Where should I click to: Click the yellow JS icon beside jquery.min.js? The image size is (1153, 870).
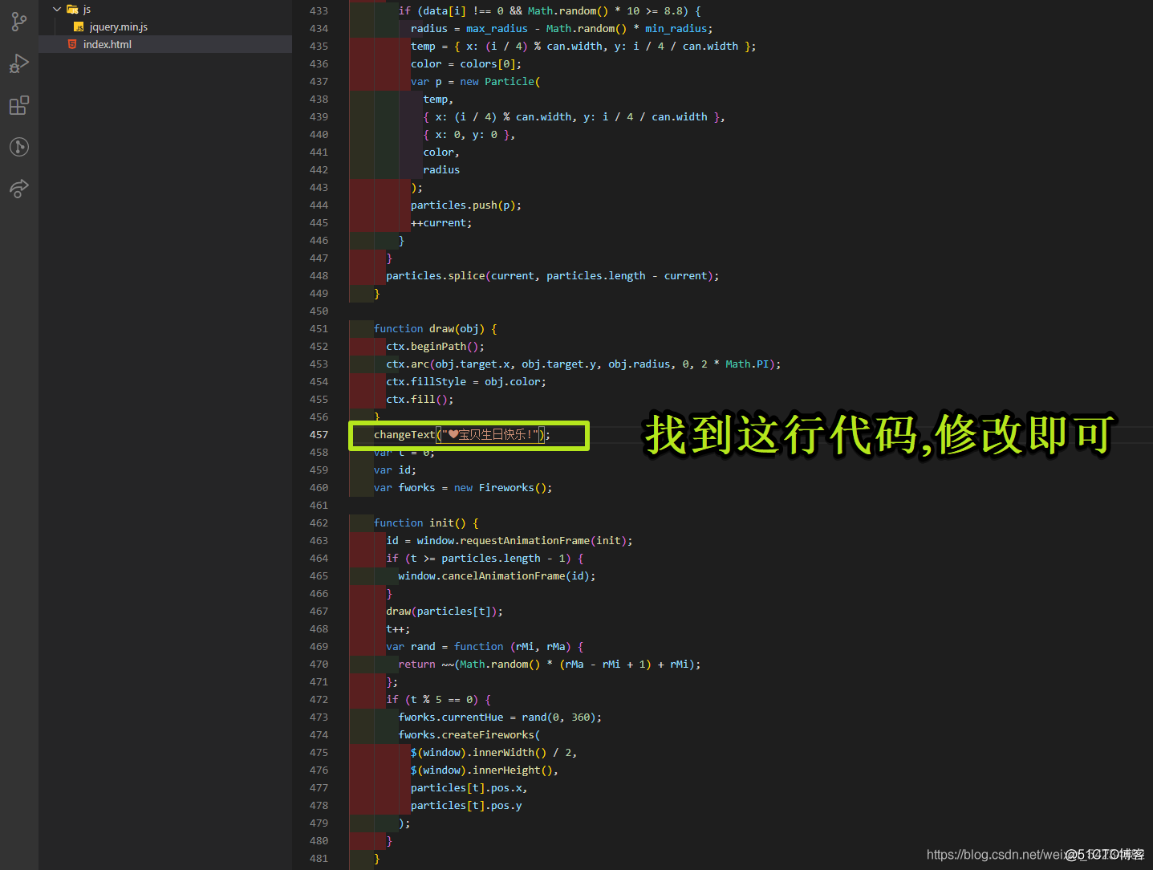tap(78, 26)
